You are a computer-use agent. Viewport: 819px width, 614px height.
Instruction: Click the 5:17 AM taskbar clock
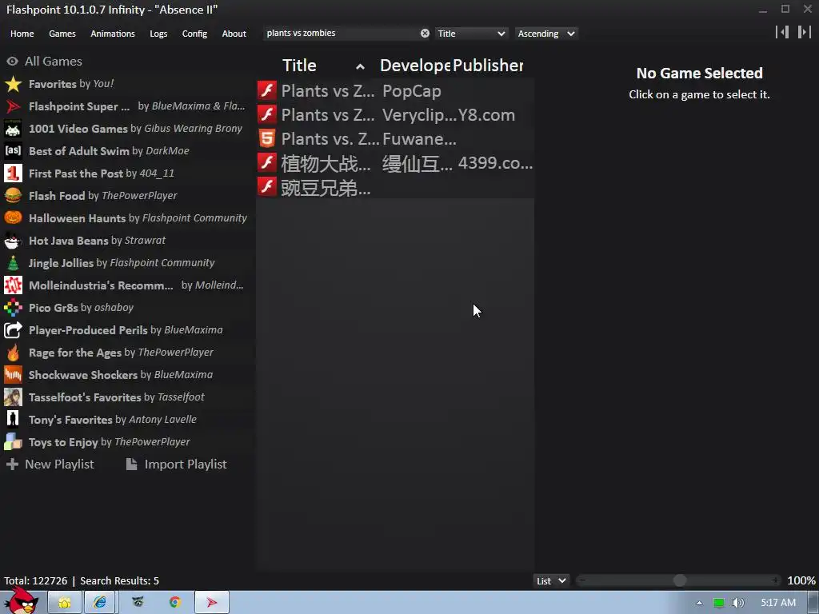pos(778,603)
